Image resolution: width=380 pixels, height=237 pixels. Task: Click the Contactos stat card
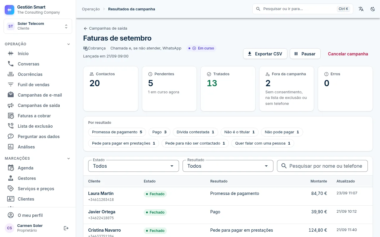[x=111, y=89]
